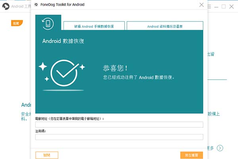The image size is (238, 159).
Task: Click the email address input field
Action: pos(119,125)
